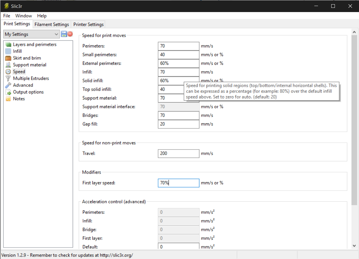This screenshot has height=259, width=359.
Task: Click the Perimeters speed input field
Action: (x=179, y=46)
